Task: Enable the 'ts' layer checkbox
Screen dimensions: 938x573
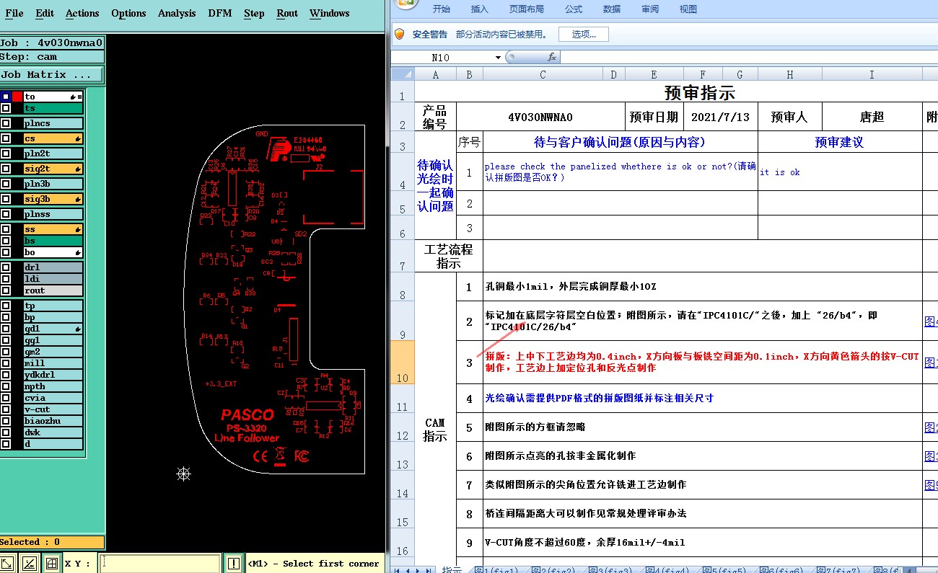Action: coord(6,108)
